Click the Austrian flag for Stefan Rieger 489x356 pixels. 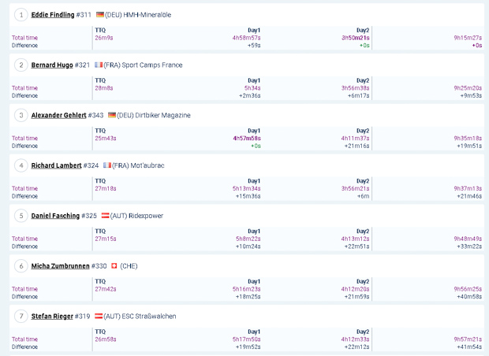[x=99, y=317]
